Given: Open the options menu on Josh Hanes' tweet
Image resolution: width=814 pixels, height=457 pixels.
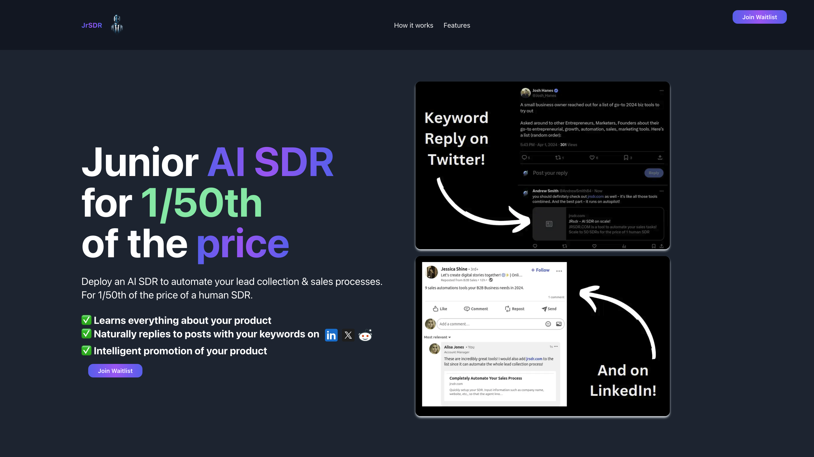Looking at the screenshot, I should pos(662,91).
